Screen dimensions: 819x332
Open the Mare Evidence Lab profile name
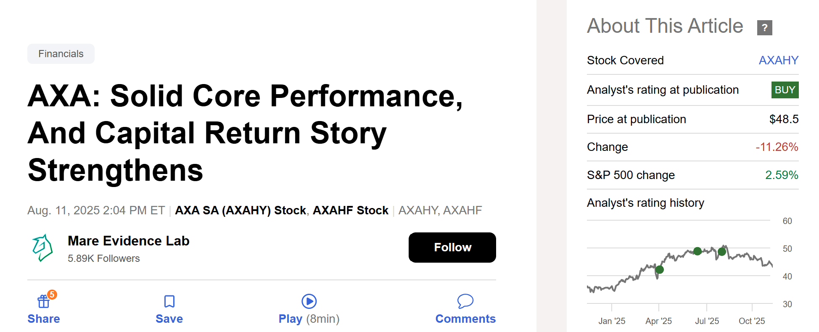tap(129, 241)
